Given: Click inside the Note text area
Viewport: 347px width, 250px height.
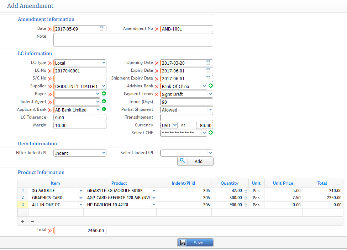Looking at the screenshot, I should click(x=133, y=39).
